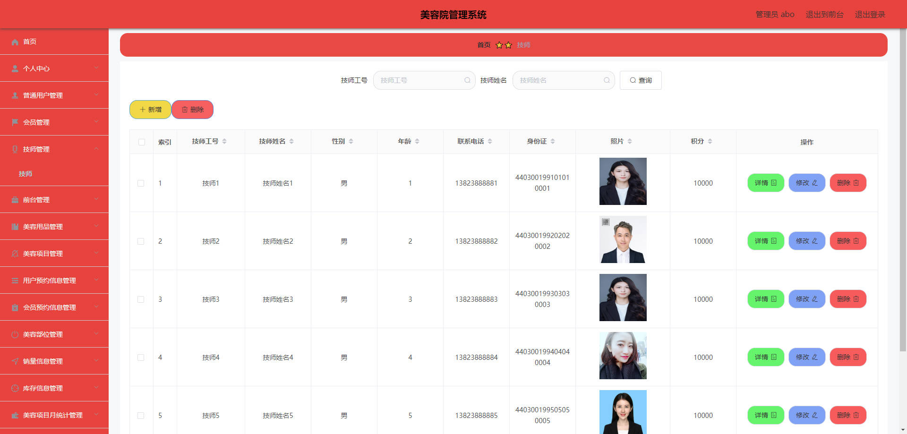Toggle the select-all checkbox in table header

[142, 142]
